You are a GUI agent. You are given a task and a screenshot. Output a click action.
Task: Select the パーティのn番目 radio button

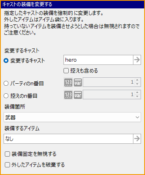pyautogui.click(x=6, y=84)
